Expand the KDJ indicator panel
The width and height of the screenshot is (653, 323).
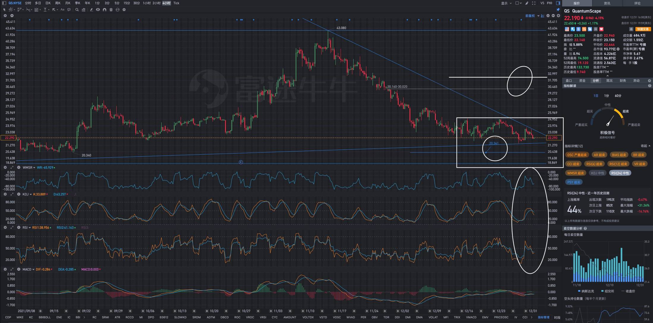(12, 194)
